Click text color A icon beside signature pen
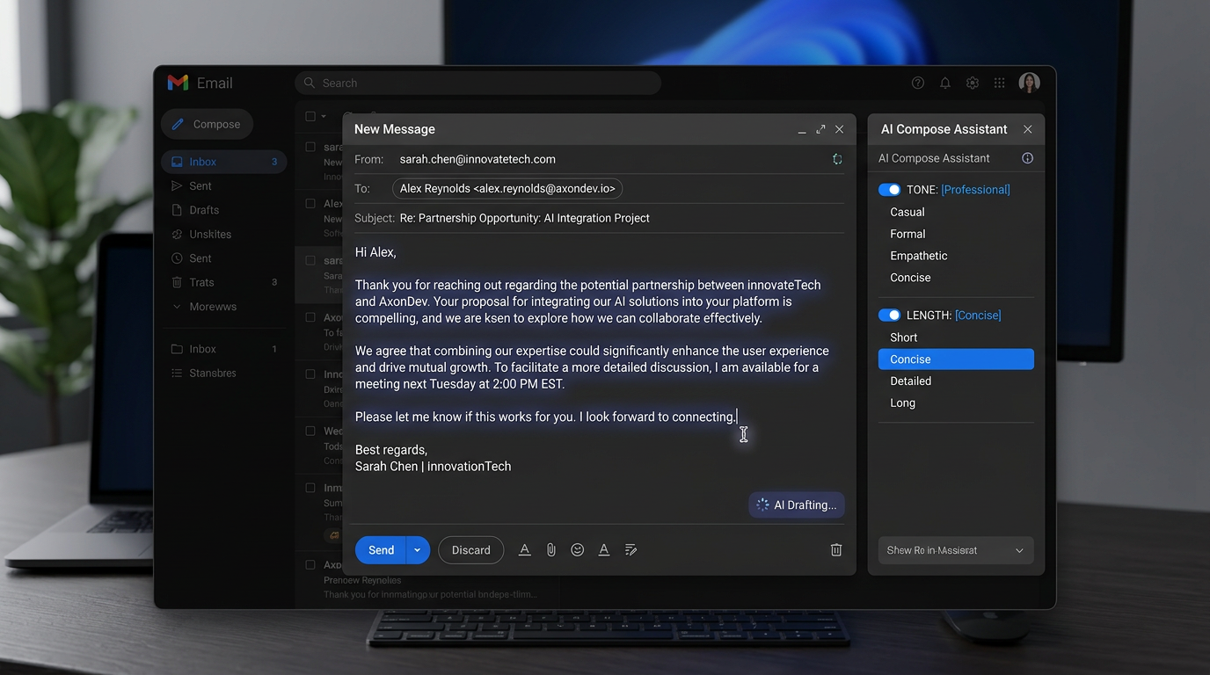Viewport: 1210px width, 675px height. [604, 550]
